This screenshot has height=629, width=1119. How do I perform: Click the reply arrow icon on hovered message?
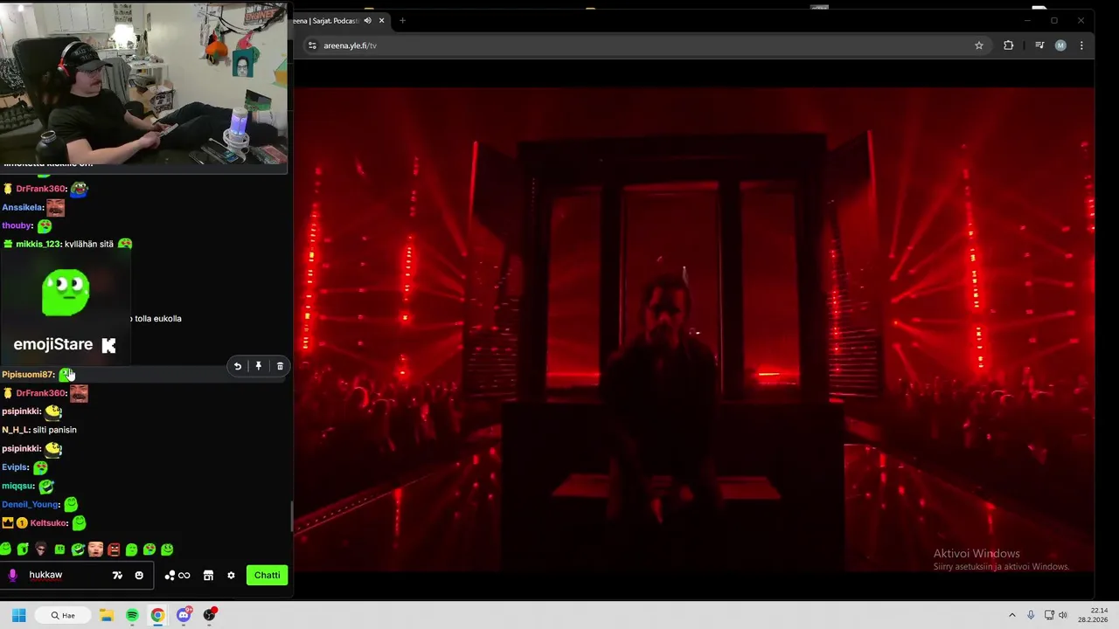point(238,366)
